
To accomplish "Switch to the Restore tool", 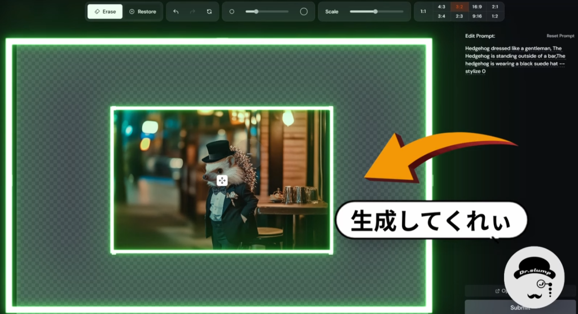I will 142,11.
